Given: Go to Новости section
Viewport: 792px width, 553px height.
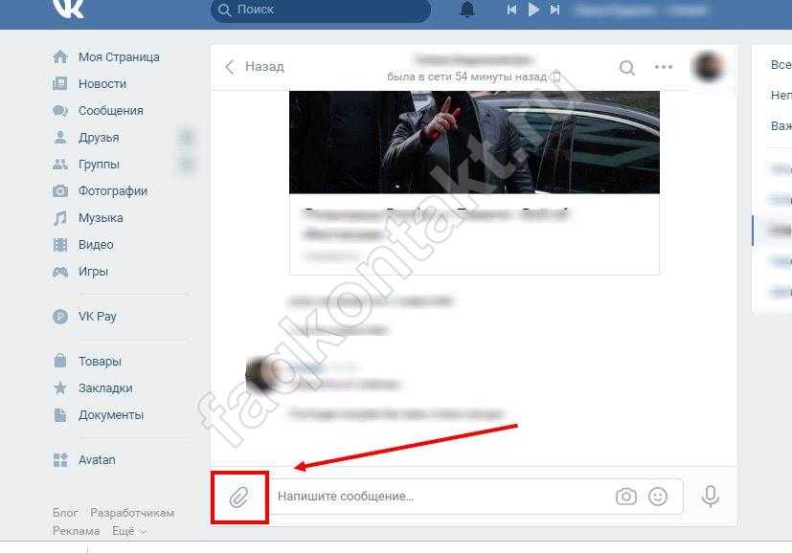Looking at the screenshot, I should (x=102, y=84).
